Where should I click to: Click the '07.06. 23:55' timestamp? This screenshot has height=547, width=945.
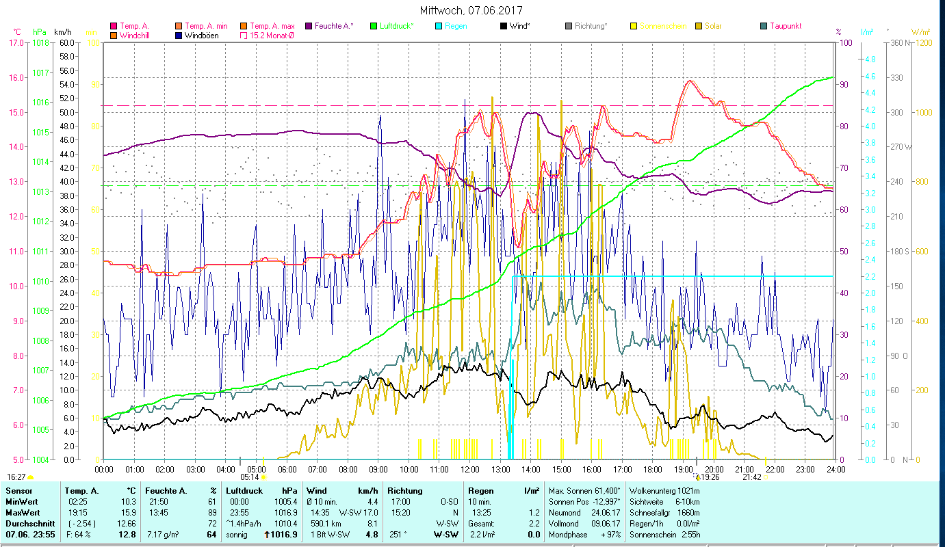(29, 534)
